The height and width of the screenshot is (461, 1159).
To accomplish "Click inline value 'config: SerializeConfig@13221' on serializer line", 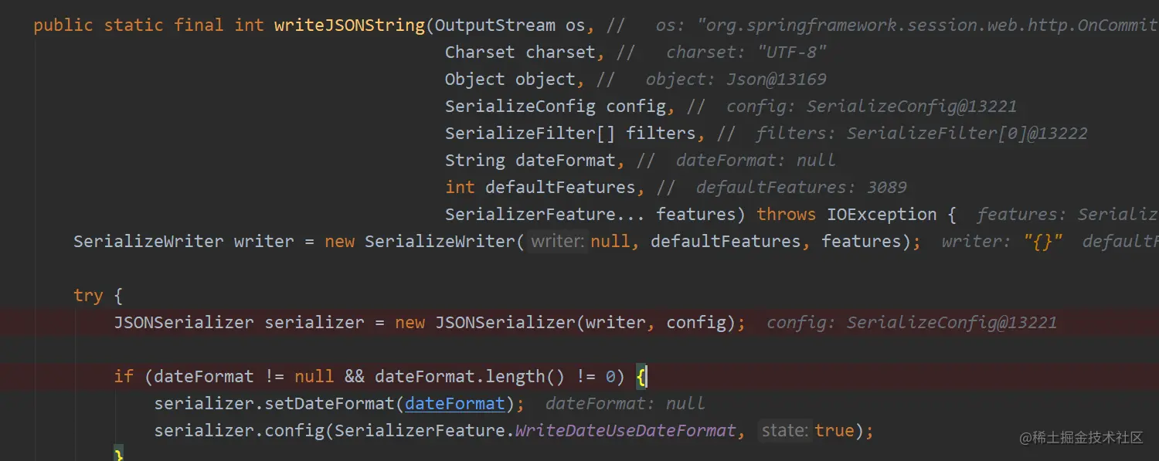I will (912, 323).
